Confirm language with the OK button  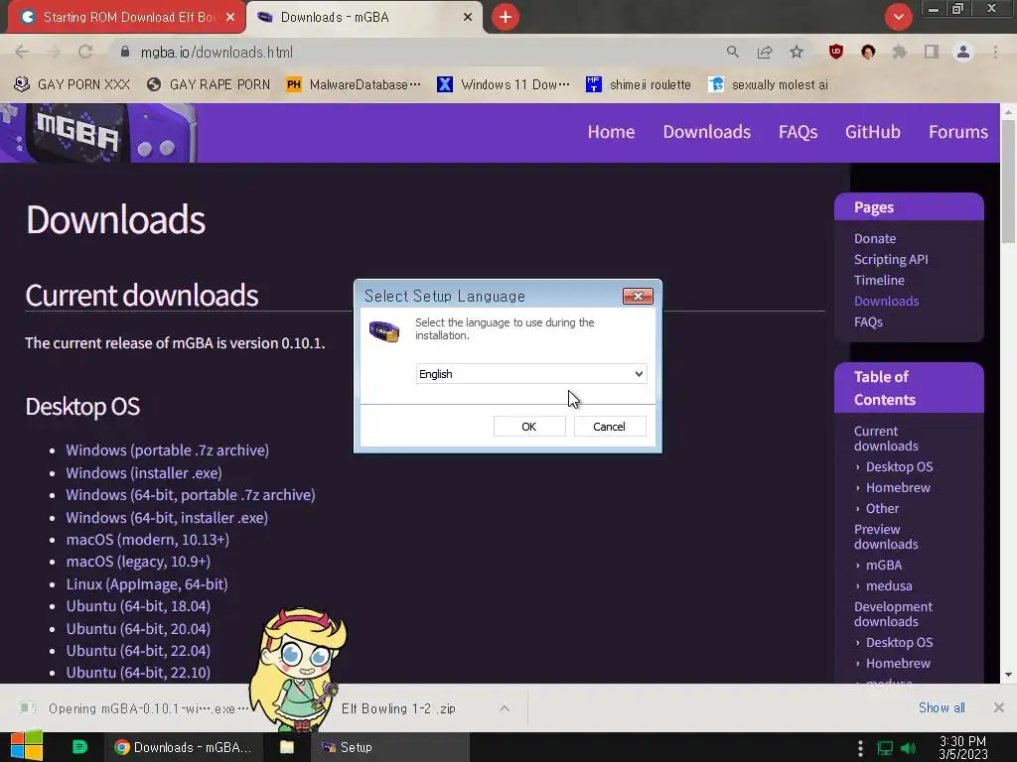coord(529,427)
